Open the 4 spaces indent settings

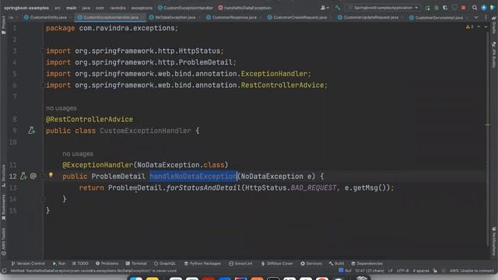point(421,271)
